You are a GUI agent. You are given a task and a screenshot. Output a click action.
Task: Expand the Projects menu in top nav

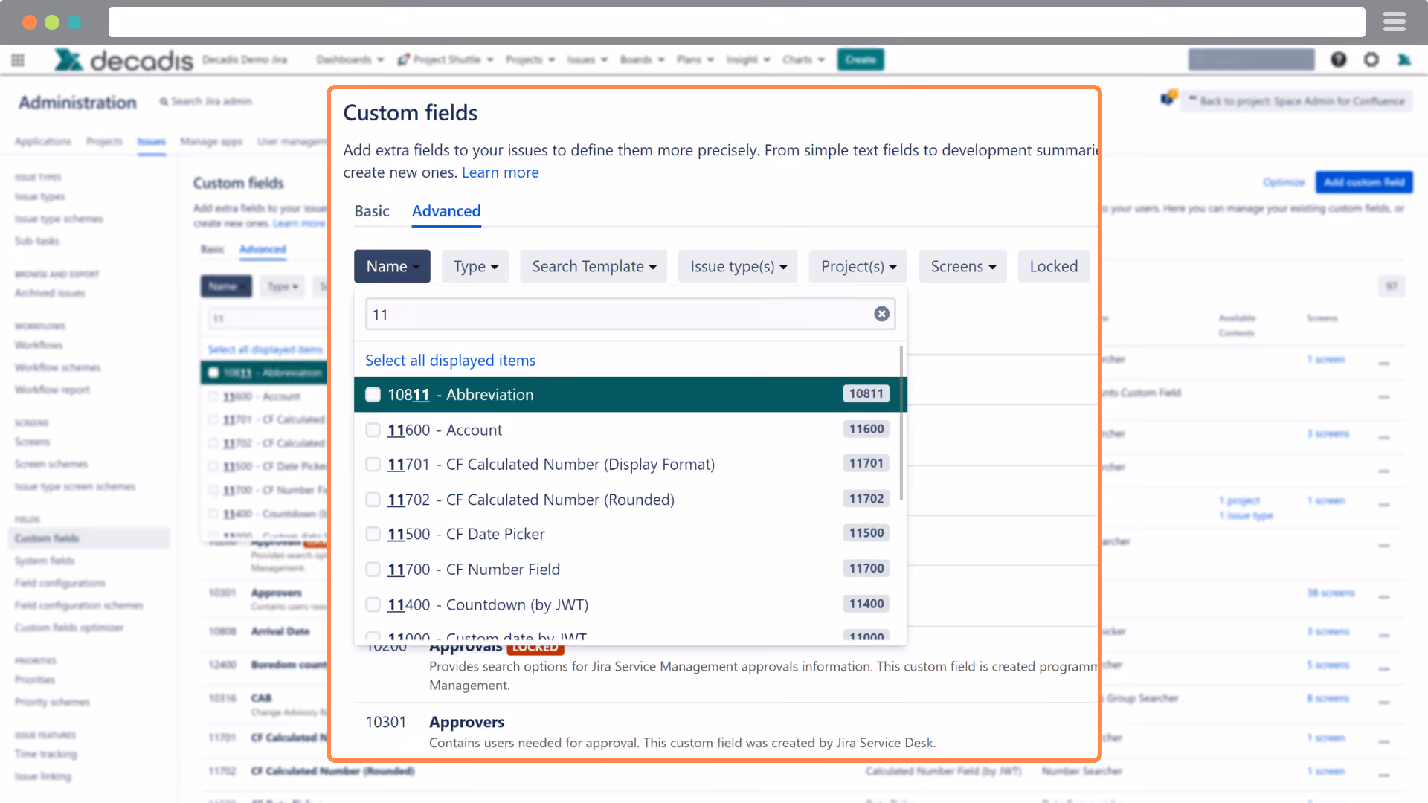tap(530, 59)
